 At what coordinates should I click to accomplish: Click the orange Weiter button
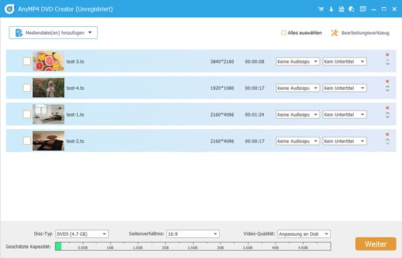(376, 244)
